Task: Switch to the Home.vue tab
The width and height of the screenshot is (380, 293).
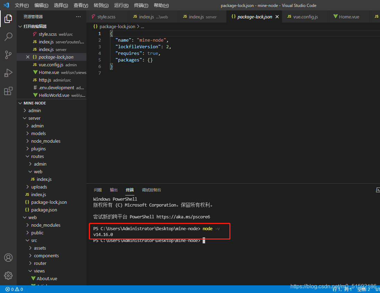Action: click(x=348, y=17)
